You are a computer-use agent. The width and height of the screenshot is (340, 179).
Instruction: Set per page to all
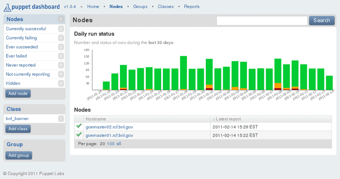click(x=119, y=144)
